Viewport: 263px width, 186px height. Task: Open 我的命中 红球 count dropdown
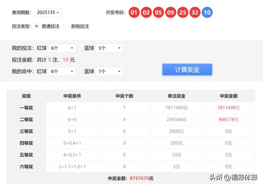coord(62,71)
